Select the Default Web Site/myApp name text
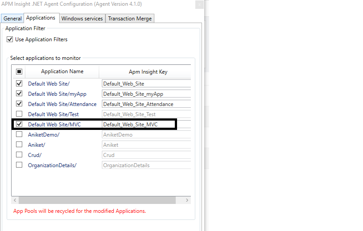 [x=57, y=94]
